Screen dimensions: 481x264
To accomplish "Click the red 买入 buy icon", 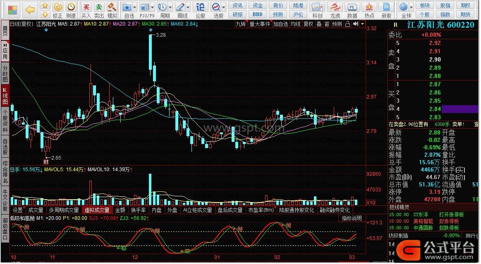I will point(86,7).
